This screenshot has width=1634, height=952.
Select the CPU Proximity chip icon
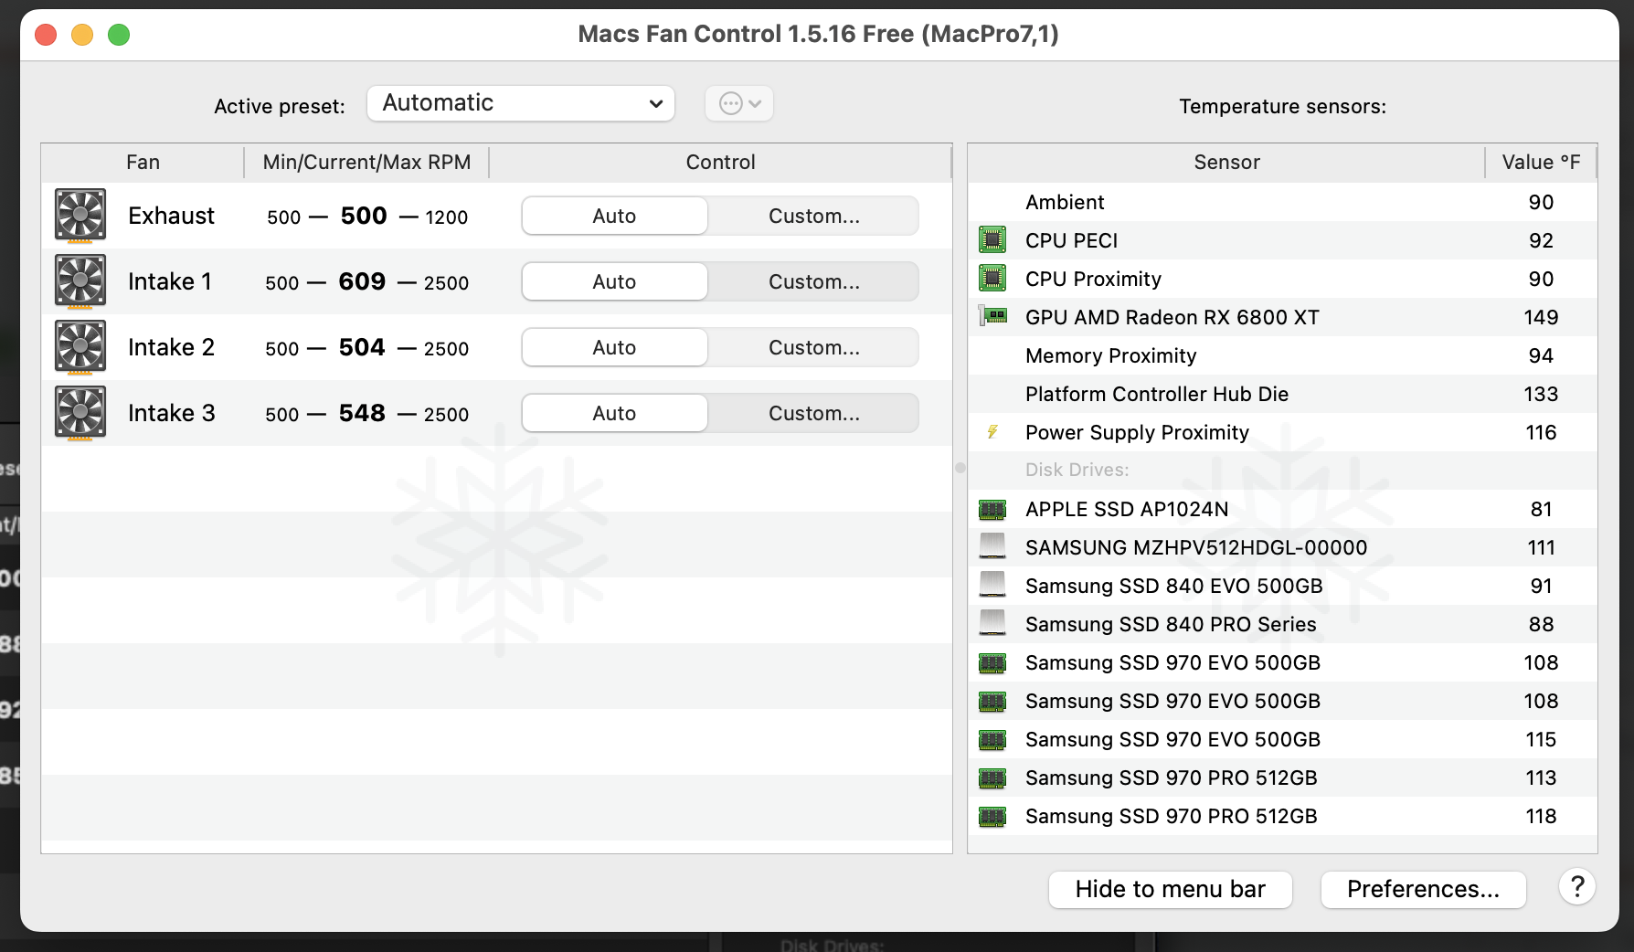click(x=992, y=278)
